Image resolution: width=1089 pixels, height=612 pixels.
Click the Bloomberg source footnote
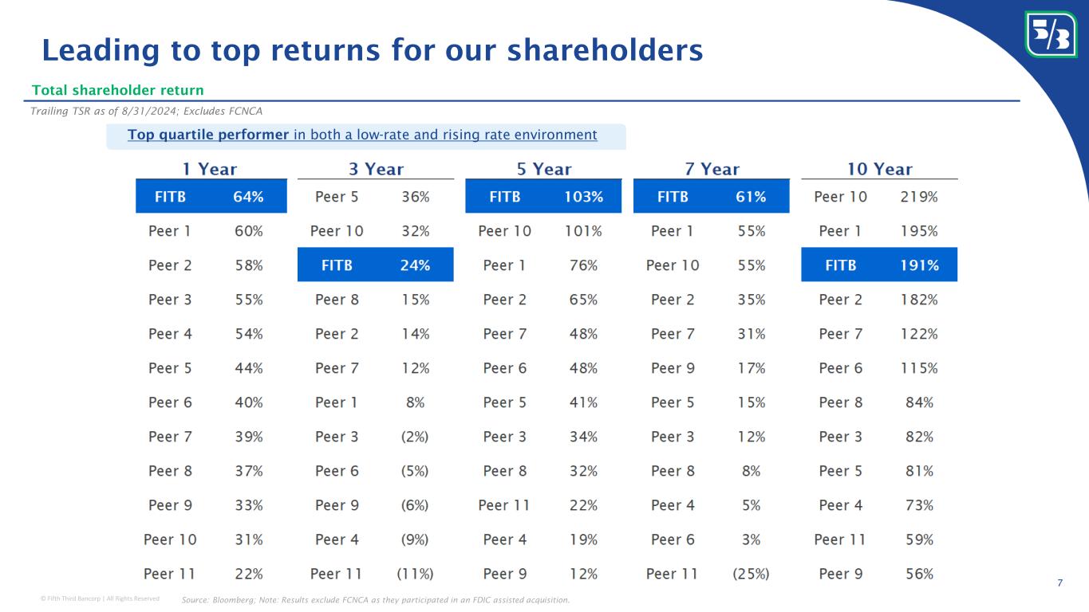point(376,600)
